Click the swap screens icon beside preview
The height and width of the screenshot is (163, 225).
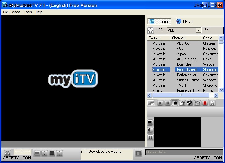[x=150, y=122]
